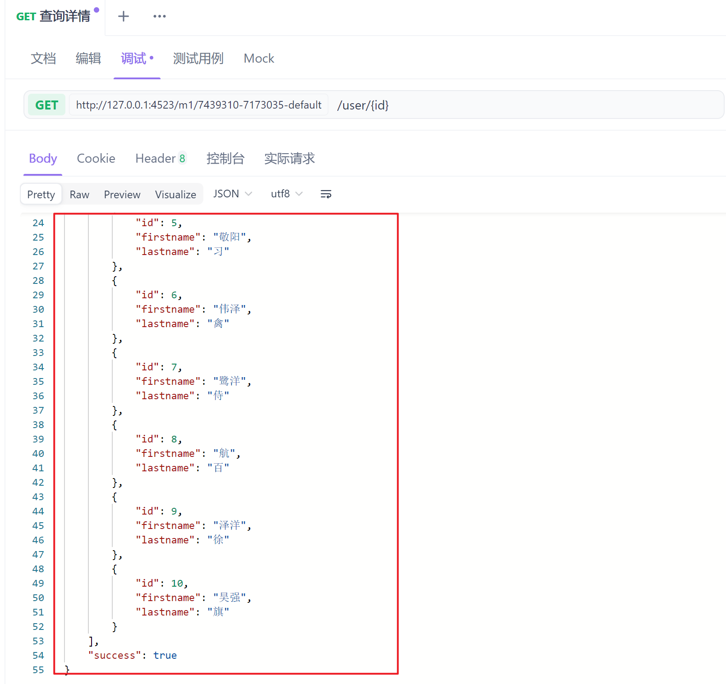Open a new tab with the plus icon
The image size is (726, 684).
(123, 16)
